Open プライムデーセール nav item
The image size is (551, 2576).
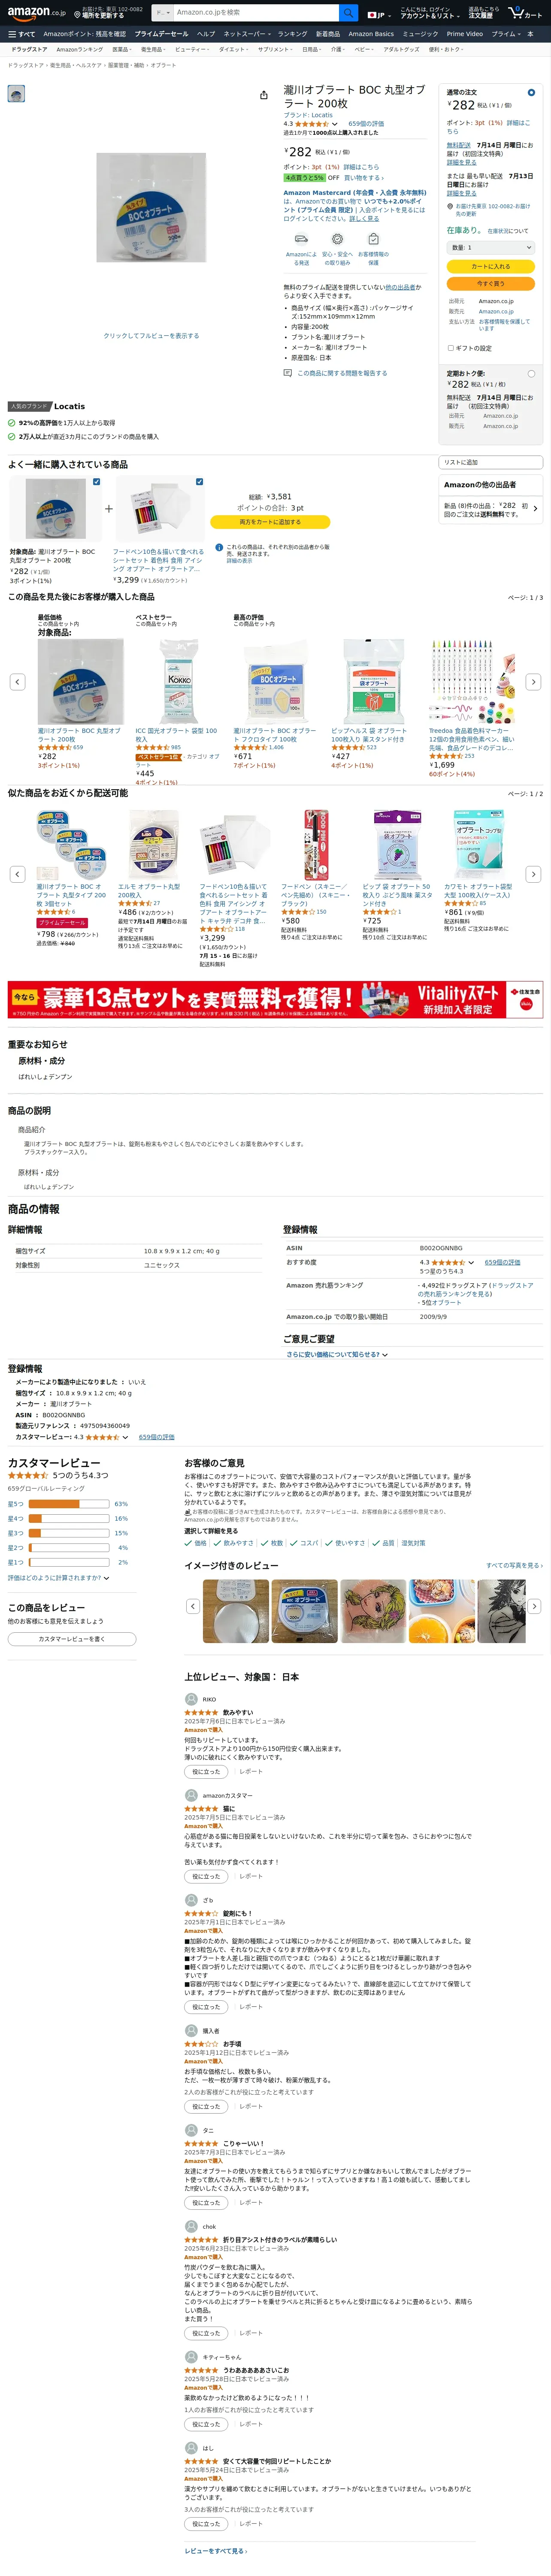coord(161,34)
